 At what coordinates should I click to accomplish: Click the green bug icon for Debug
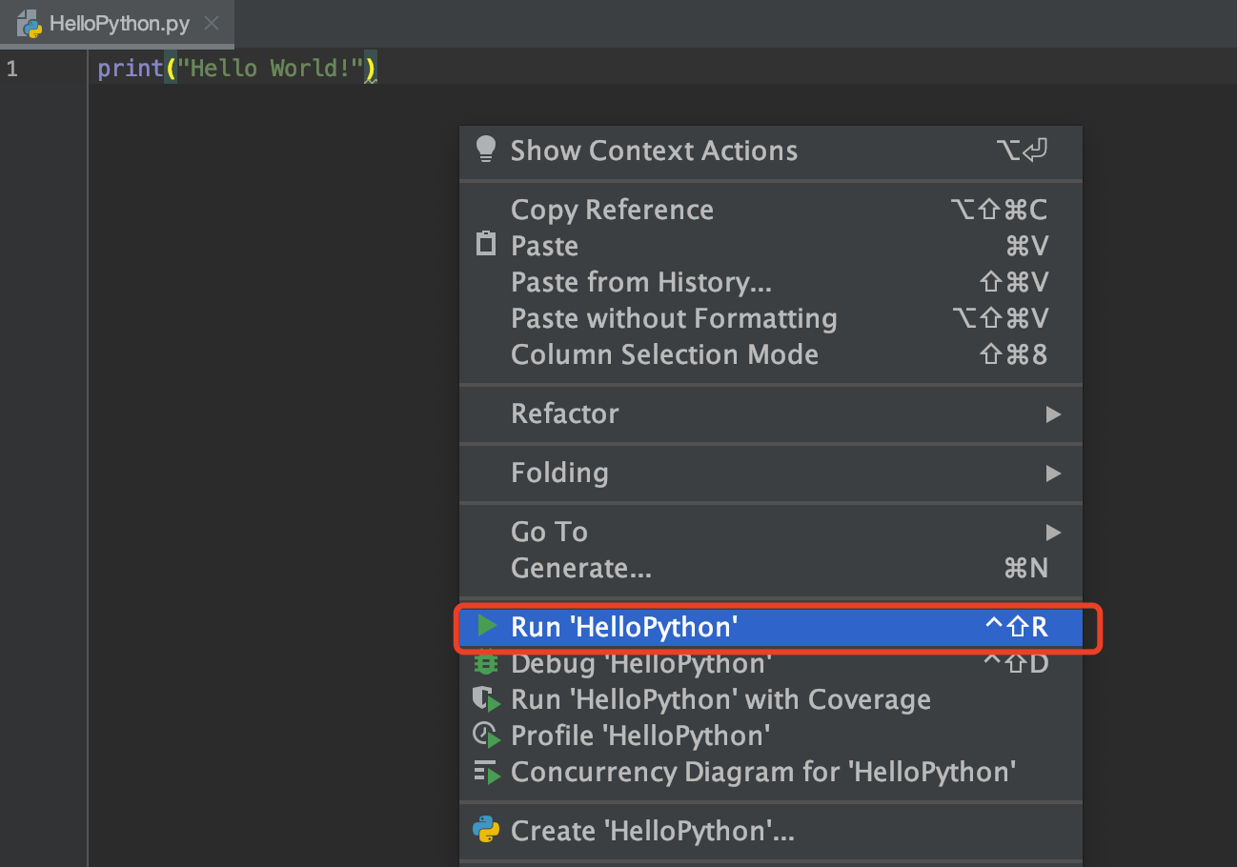click(x=486, y=662)
